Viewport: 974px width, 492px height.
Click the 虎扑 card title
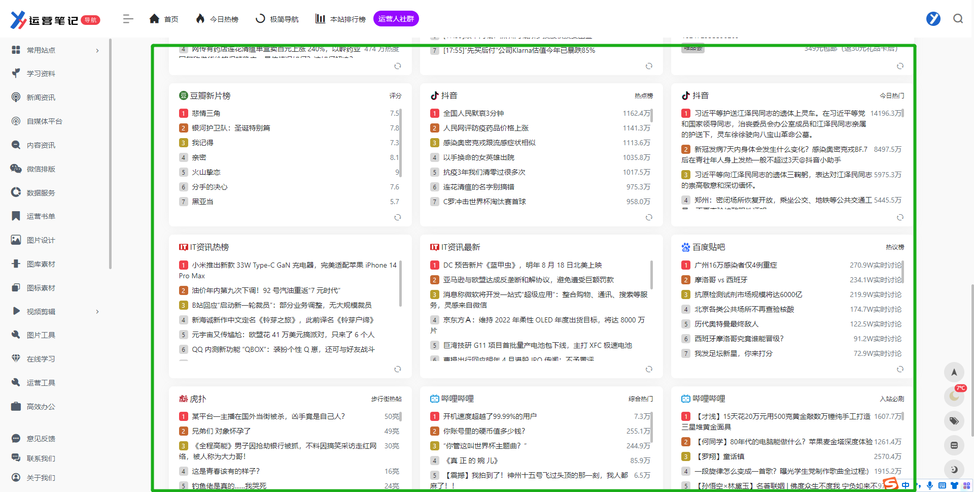coord(198,399)
